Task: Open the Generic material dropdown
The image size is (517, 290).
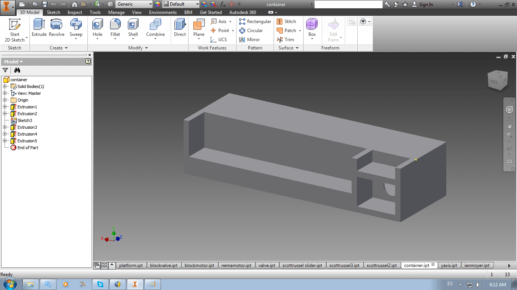Action: pyautogui.click(x=134, y=4)
